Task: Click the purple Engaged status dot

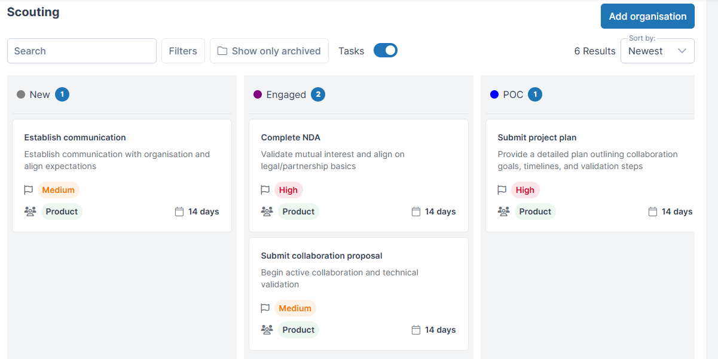Action: click(258, 94)
